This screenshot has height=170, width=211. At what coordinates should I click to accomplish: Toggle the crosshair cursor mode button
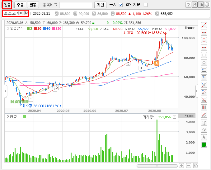point(201,5)
